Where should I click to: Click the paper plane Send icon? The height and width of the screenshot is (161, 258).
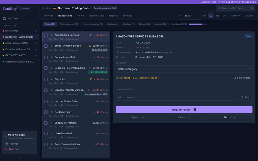tap(242, 97)
